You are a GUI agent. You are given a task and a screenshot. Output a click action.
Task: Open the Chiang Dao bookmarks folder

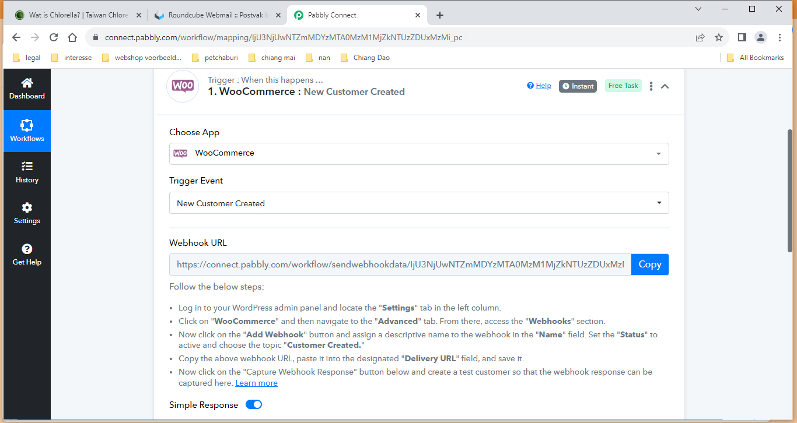365,58
